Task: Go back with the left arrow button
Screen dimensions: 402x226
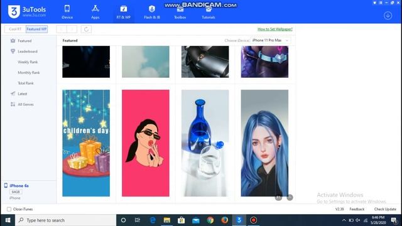Action: [62, 30]
